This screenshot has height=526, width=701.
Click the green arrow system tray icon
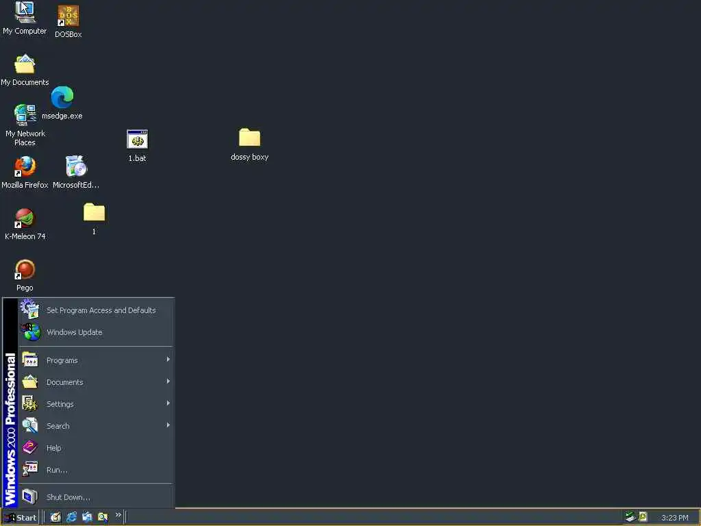(x=630, y=516)
